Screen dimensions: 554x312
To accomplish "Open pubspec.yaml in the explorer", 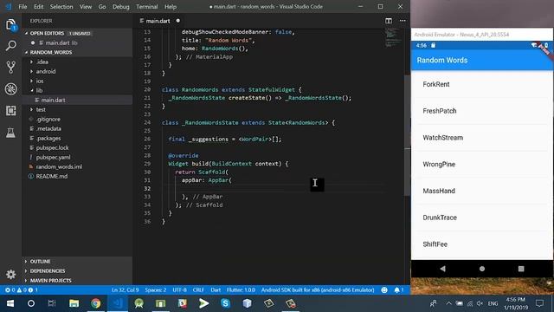I will [x=53, y=157].
